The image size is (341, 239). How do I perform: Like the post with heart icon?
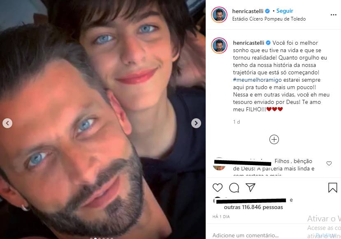[x=218, y=188]
